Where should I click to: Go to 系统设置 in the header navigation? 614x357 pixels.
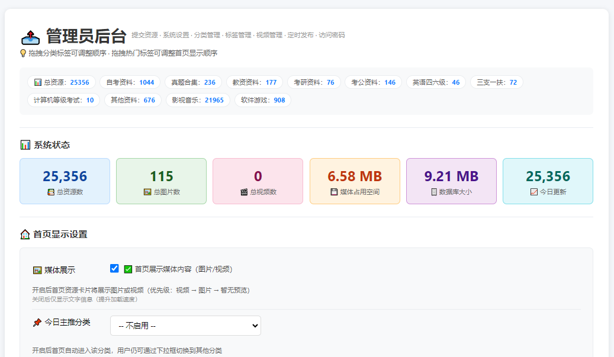coord(176,36)
